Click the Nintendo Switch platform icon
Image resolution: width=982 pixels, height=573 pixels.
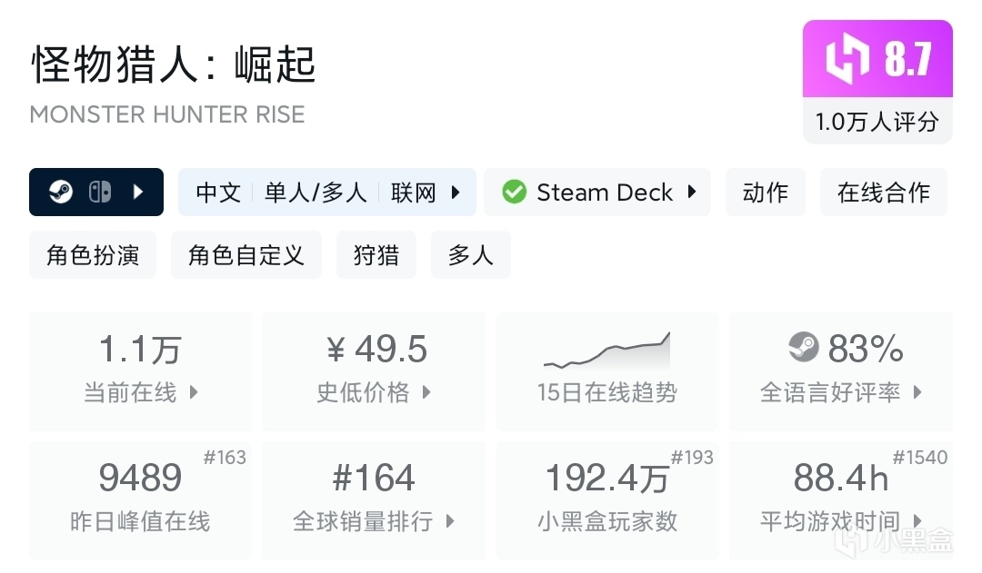coord(99,193)
